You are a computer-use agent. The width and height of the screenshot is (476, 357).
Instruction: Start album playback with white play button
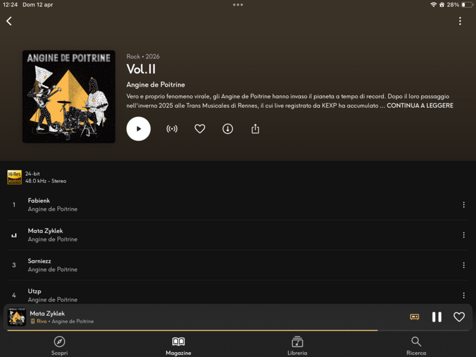point(139,129)
